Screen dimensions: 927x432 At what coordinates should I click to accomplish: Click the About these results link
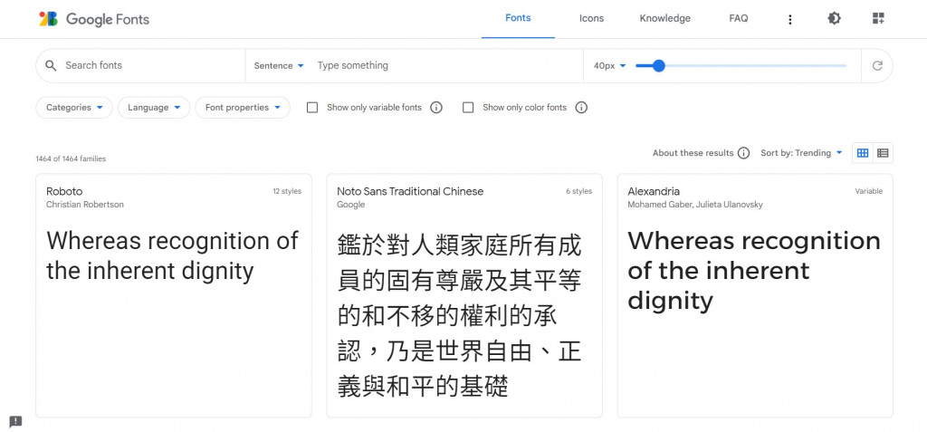[x=693, y=153]
